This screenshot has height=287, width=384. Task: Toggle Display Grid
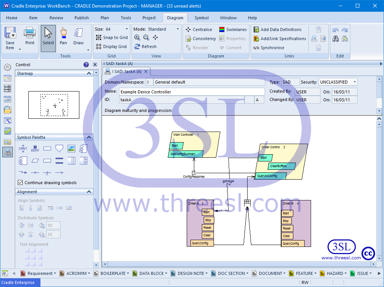click(111, 46)
